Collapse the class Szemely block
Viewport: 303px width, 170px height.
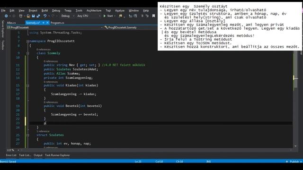(27, 53)
